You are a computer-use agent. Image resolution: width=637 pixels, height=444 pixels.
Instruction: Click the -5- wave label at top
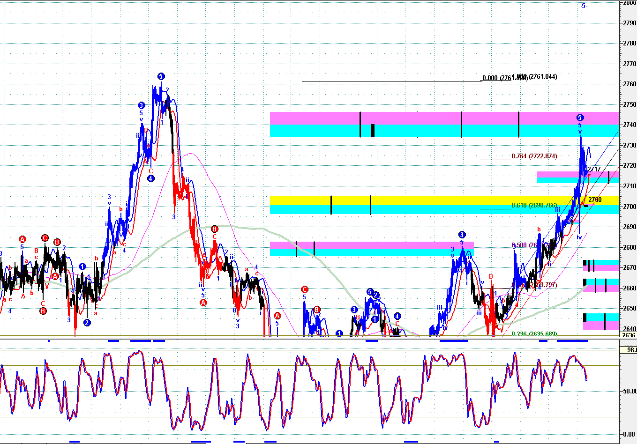tap(584, 6)
